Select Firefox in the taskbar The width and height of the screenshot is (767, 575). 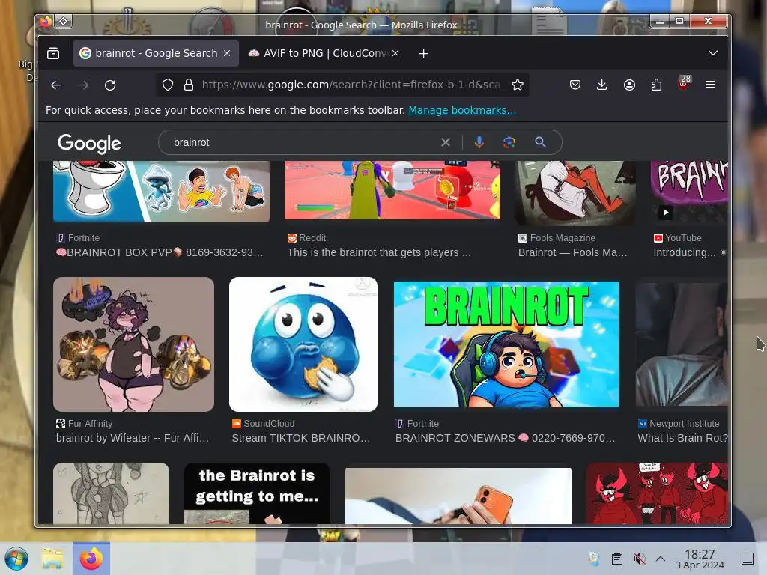(91, 559)
